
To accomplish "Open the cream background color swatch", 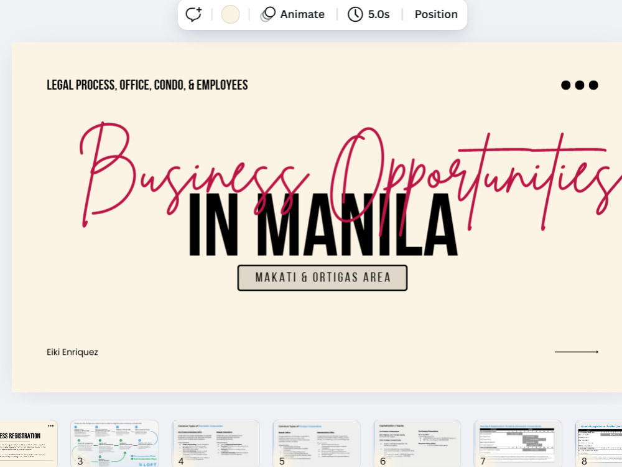I will [x=231, y=14].
